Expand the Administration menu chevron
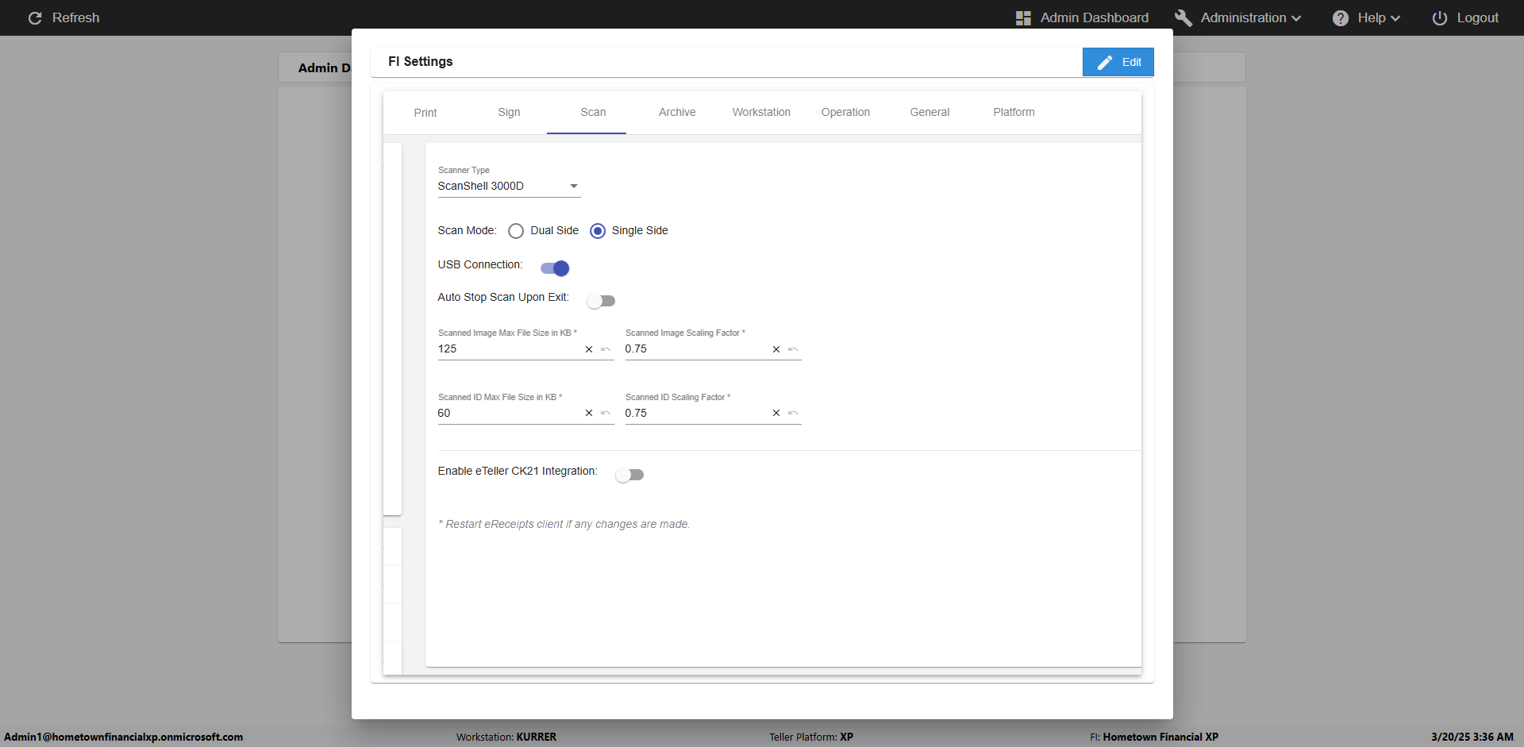 [1296, 18]
